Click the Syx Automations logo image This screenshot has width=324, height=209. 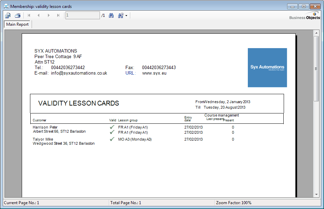tap(267, 67)
